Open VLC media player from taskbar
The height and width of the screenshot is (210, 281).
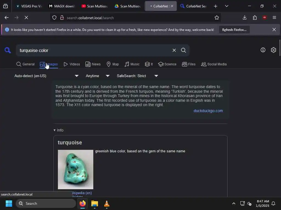[x=107, y=203]
